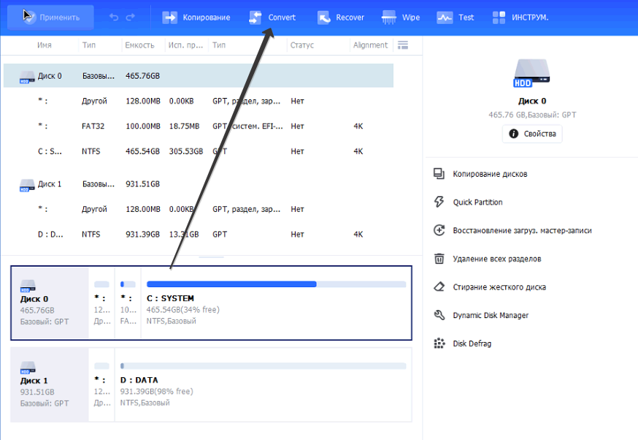Image resolution: width=638 pixels, height=440 pixels.
Task: Open the column settings icon beside Alignment
Action: click(x=401, y=45)
